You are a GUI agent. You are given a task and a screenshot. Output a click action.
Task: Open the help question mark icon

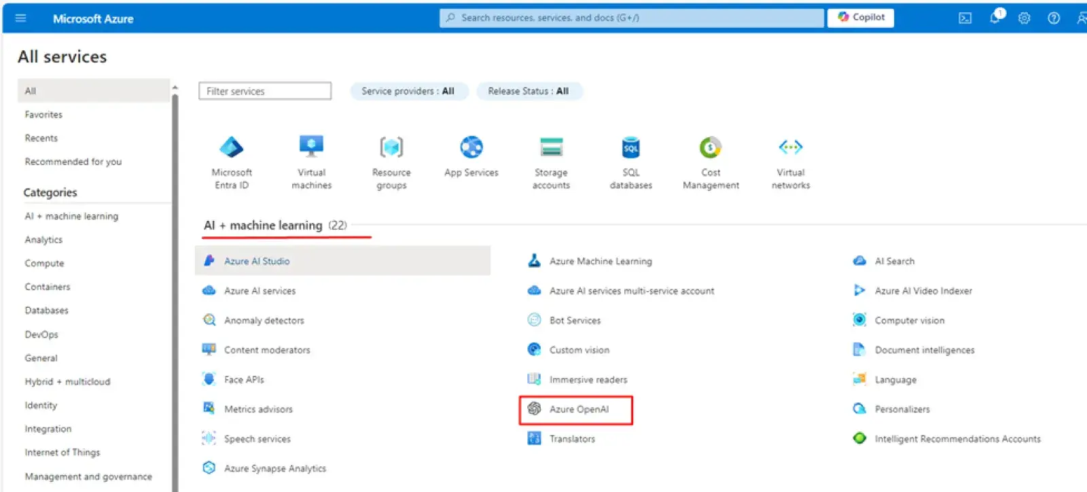coord(1054,18)
